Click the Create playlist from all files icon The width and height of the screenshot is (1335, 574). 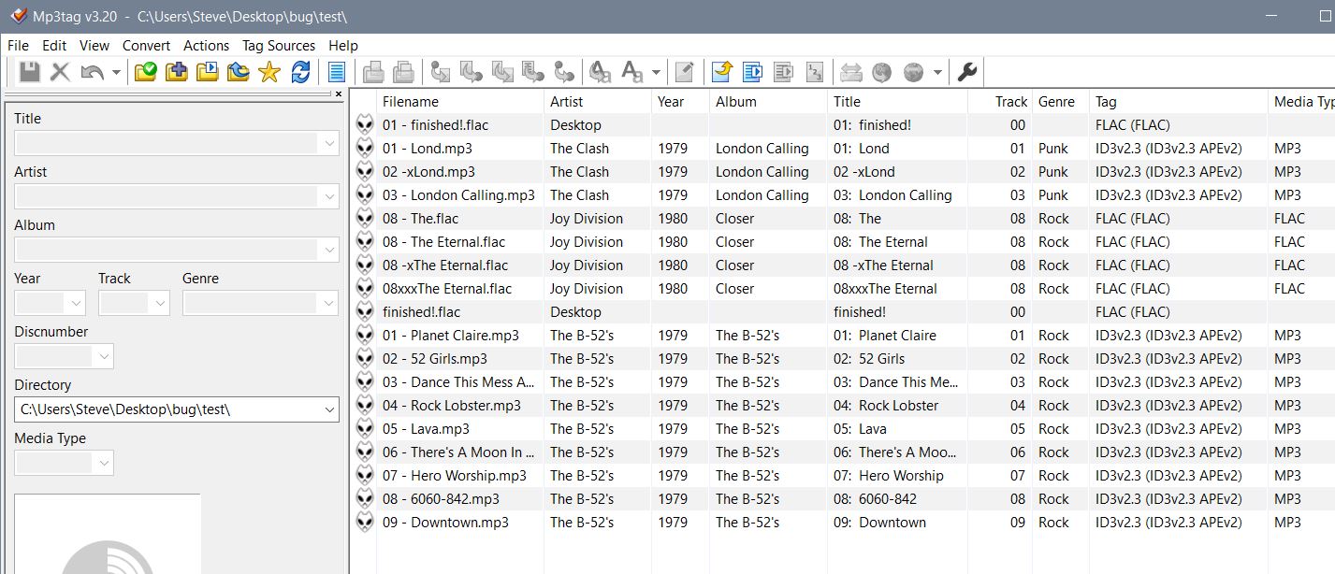pos(752,72)
